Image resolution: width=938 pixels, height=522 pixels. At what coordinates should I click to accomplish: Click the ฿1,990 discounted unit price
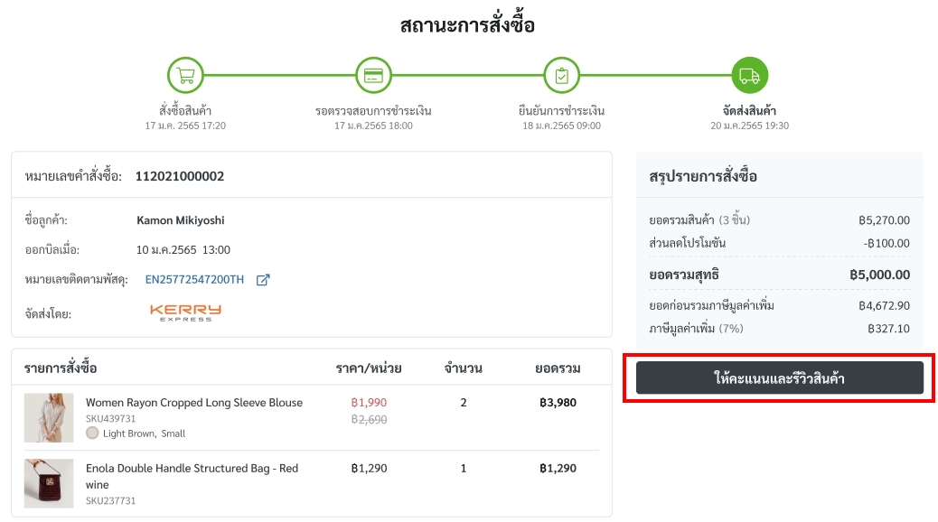tap(369, 403)
